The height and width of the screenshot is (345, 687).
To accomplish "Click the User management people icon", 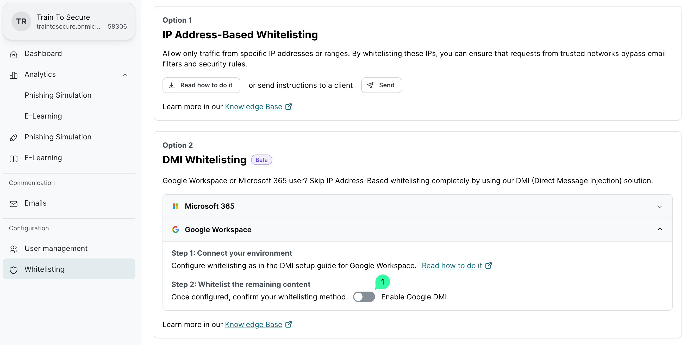I will [13, 249].
